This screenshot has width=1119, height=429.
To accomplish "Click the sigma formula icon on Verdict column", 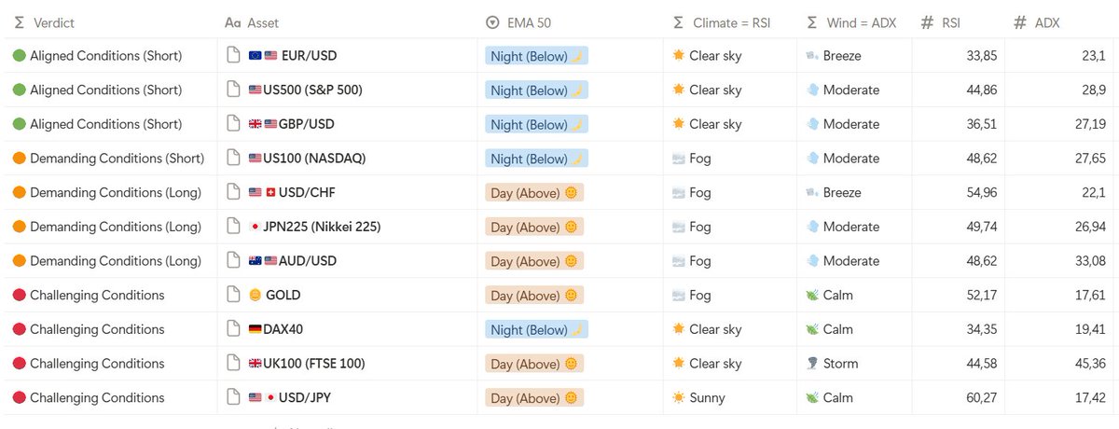I will click(x=20, y=22).
